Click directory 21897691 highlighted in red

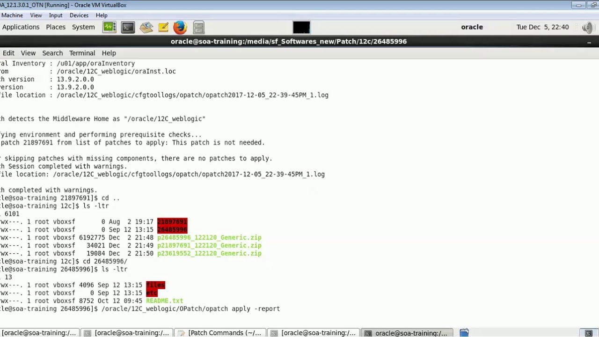(x=172, y=222)
